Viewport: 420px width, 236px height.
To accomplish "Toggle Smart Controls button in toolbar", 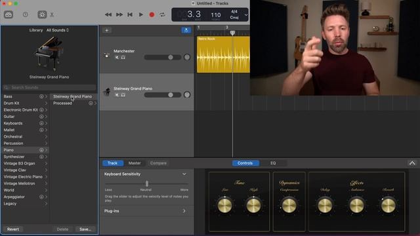I will 42,14.
